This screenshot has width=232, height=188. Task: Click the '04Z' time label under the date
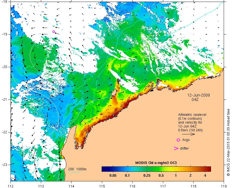pyautogui.click(x=195, y=100)
